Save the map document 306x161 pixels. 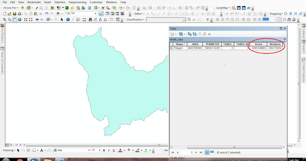(15, 14)
